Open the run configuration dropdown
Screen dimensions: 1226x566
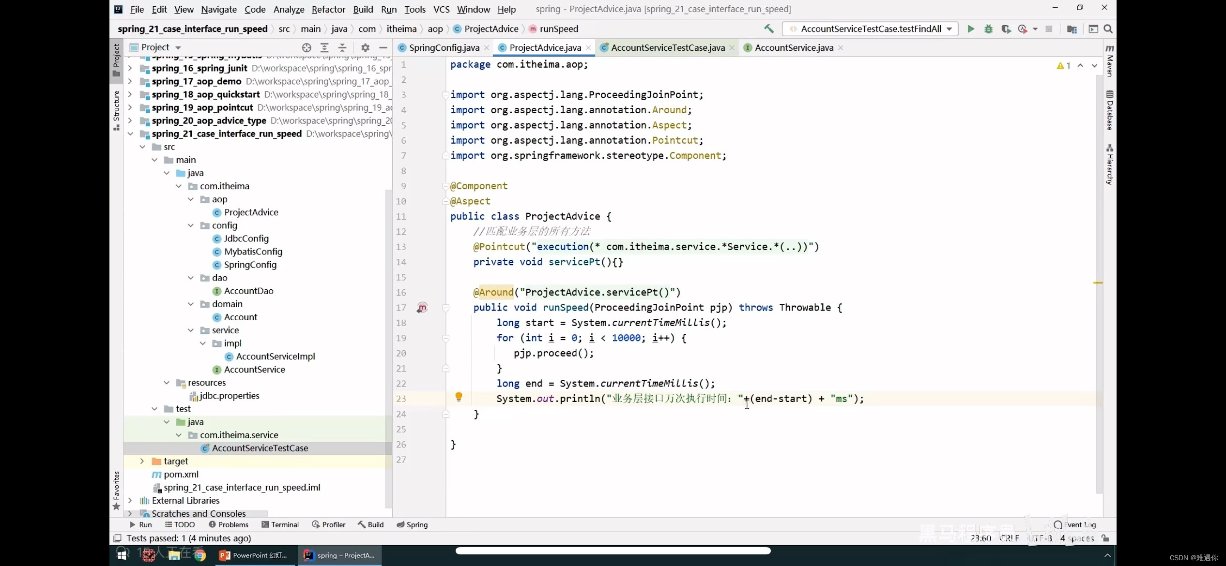pos(870,29)
